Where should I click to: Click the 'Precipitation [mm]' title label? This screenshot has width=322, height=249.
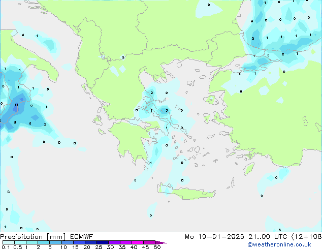click(x=33, y=237)
